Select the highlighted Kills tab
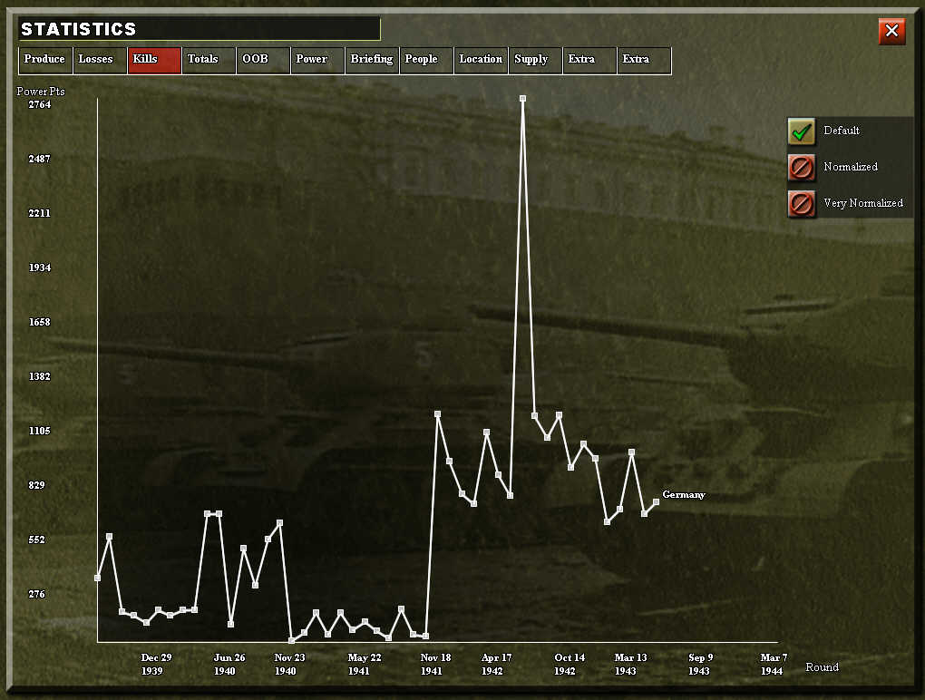This screenshot has width=925, height=700. (x=154, y=60)
